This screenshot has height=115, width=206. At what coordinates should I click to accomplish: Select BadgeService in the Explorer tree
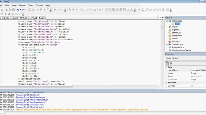178,47
